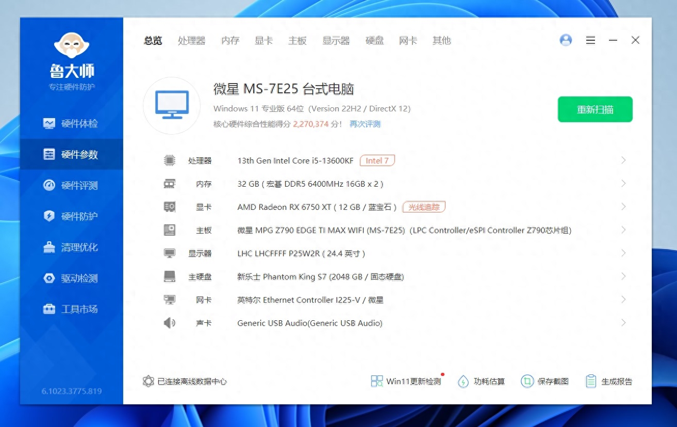Image resolution: width=677 pixels, height=427 pixels.
Task: Switch to the 显卡 tab
Action: tap(264, 41)
